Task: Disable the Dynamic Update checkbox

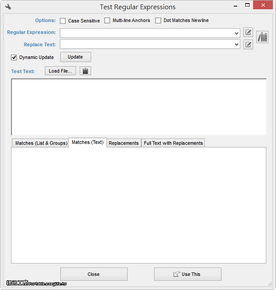Action: coord(14,57)
